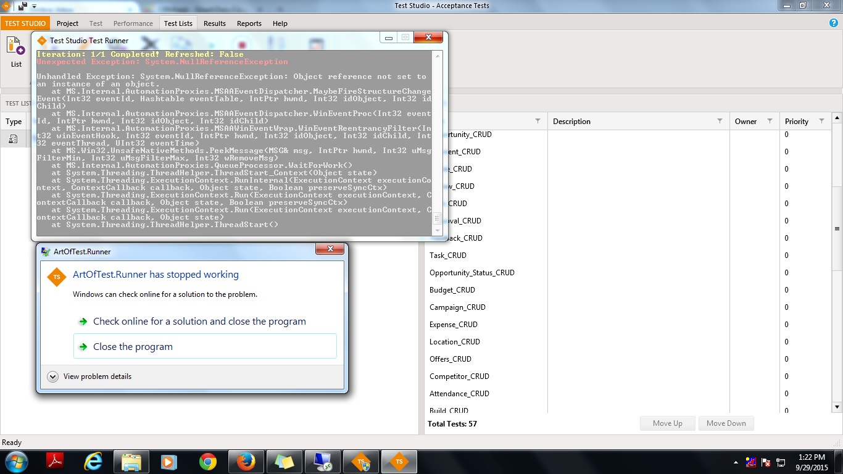The height and width of the screenshot is (474, 843).
Task: Click the Move Down button
Action: pyautogui.click(x=726, y=423)
